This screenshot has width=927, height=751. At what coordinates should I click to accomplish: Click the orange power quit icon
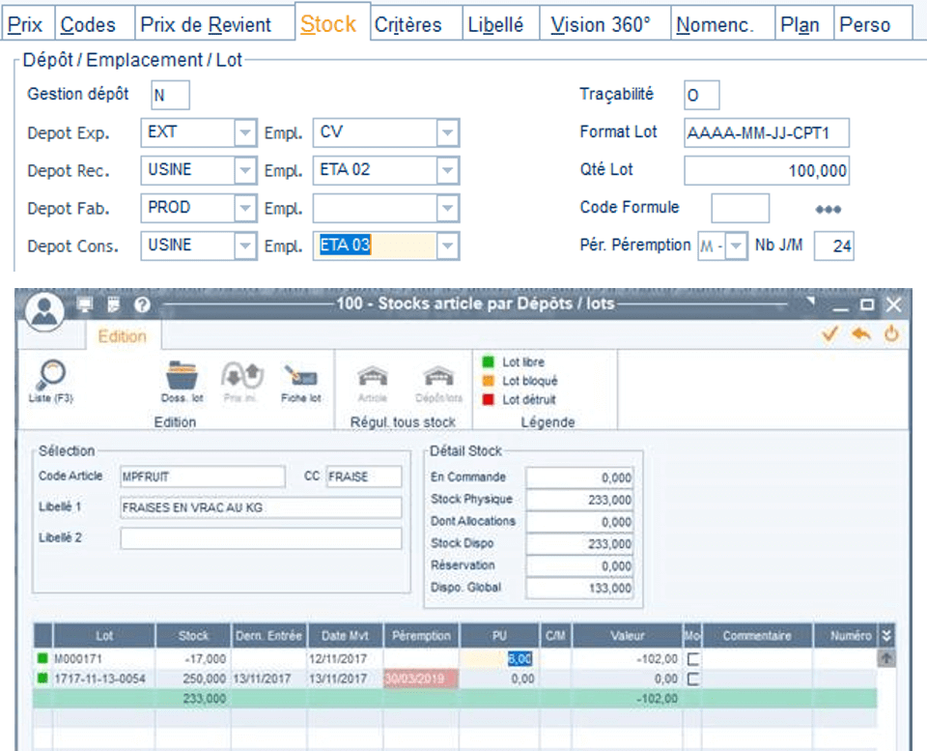[891, 333]
